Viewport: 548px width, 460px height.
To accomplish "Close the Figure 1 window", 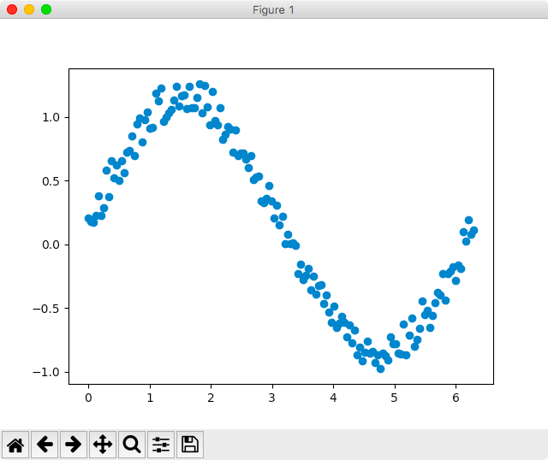I will click(12, 9).
